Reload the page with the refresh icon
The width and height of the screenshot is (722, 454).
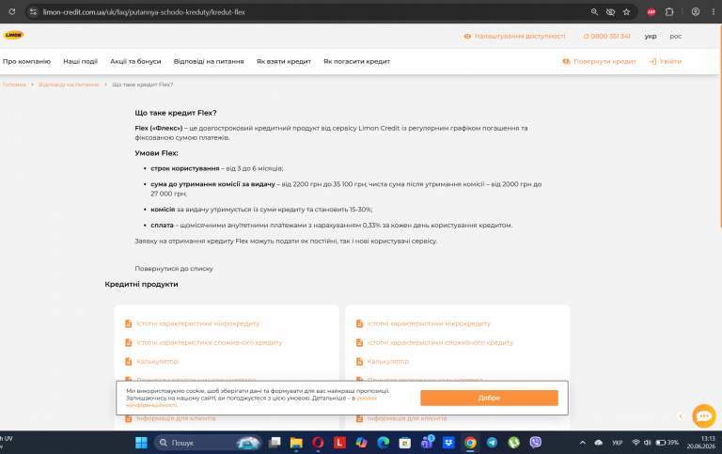(x=12, y=12)
